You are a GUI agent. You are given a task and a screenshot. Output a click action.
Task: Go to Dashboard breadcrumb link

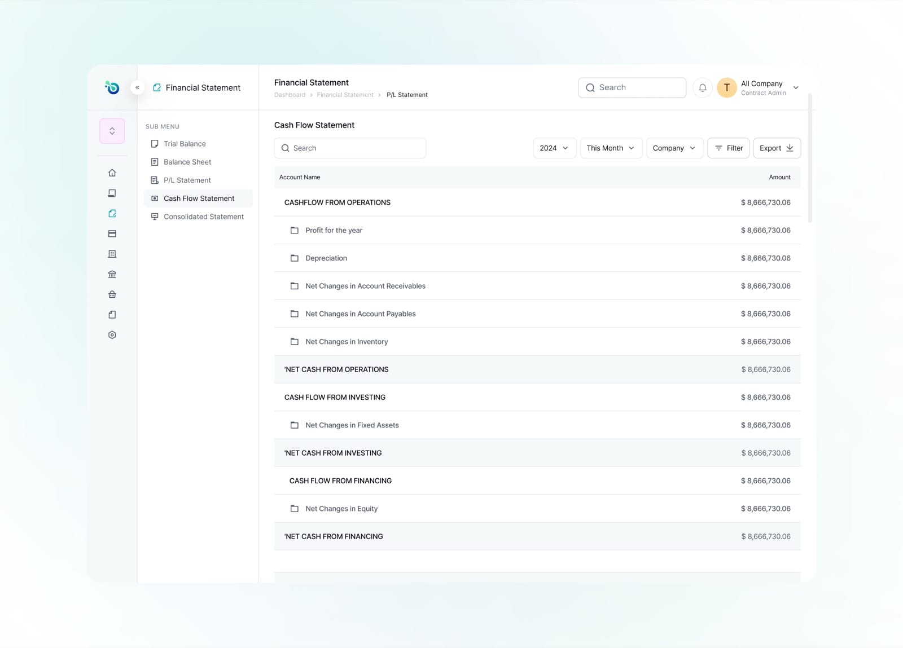(x=290, y=95)
